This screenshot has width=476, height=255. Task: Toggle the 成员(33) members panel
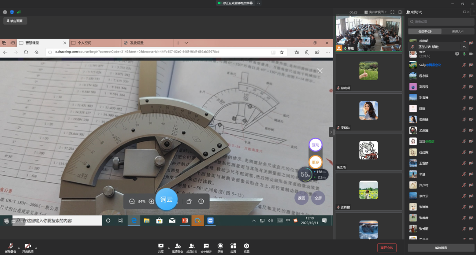(192, 248)
